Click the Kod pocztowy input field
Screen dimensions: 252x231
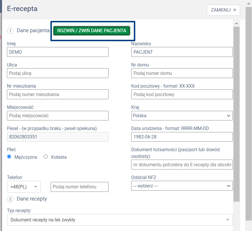coord(182,94)
